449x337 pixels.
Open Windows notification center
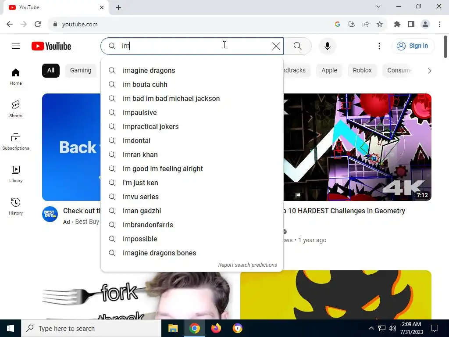(x=435, y=328)
